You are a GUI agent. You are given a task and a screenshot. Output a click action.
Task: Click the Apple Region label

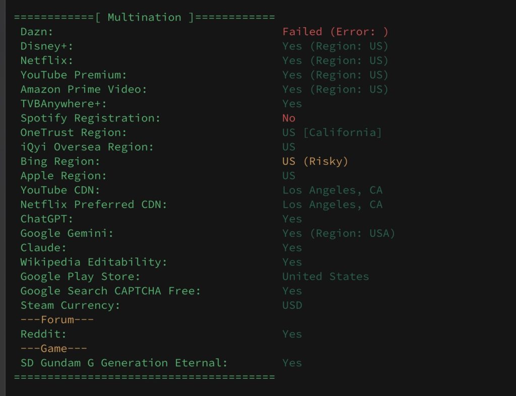(63, 176)
